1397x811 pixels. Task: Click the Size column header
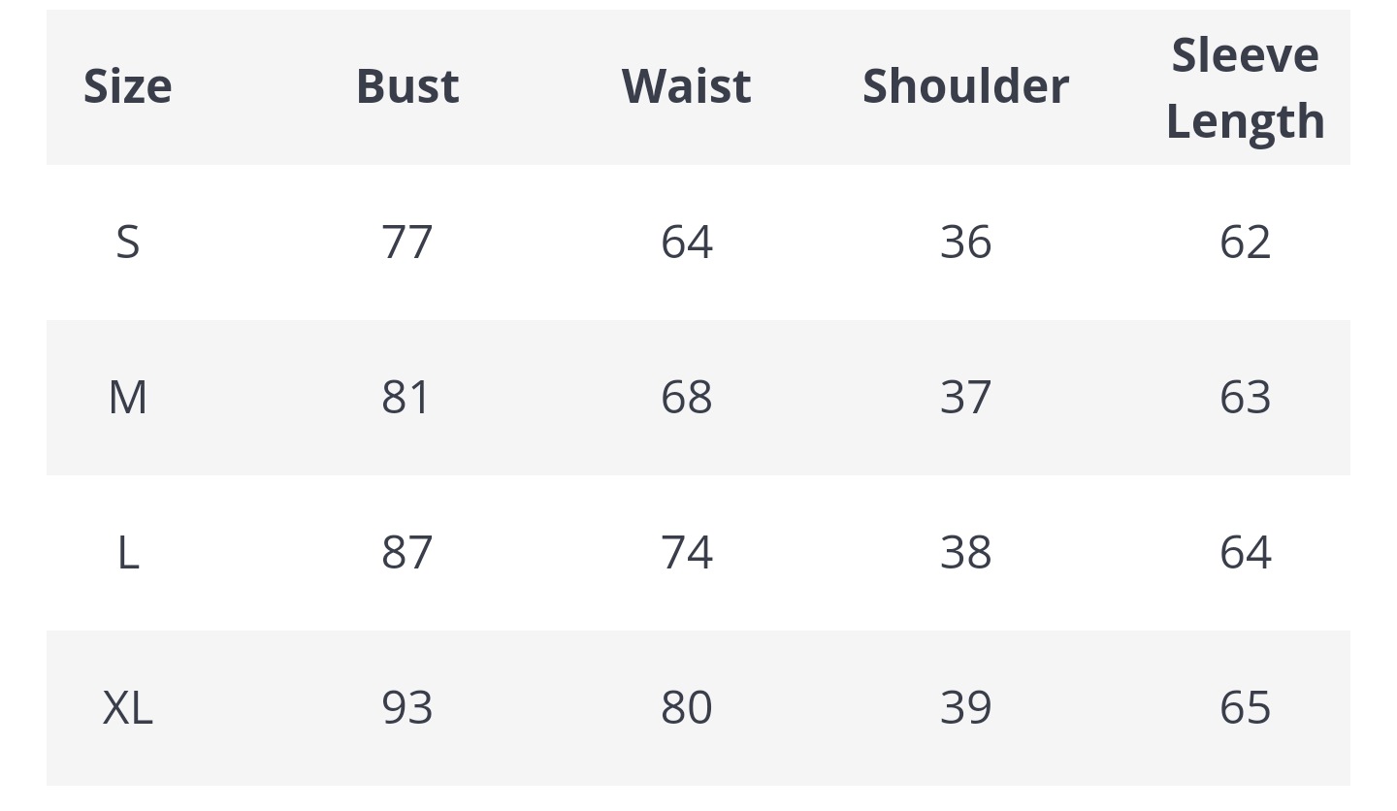[128, 86]
